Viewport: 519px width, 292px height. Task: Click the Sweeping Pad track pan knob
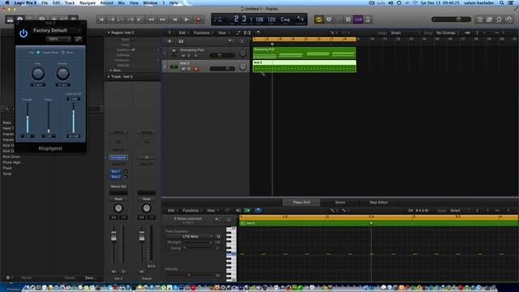(x=242, y=54)
